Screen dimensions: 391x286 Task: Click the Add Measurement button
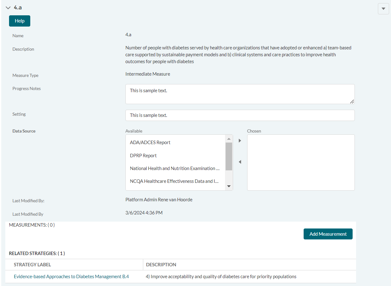click(x=328, y=234)
